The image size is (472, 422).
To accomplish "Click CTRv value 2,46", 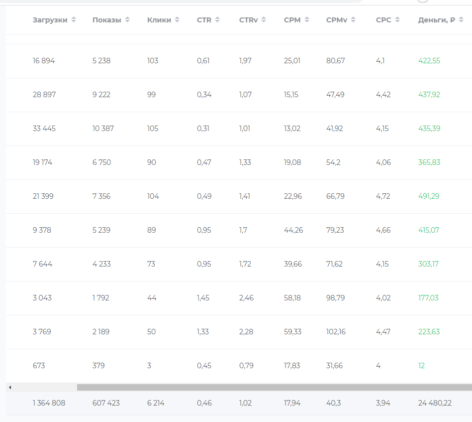I will point(246,298).
